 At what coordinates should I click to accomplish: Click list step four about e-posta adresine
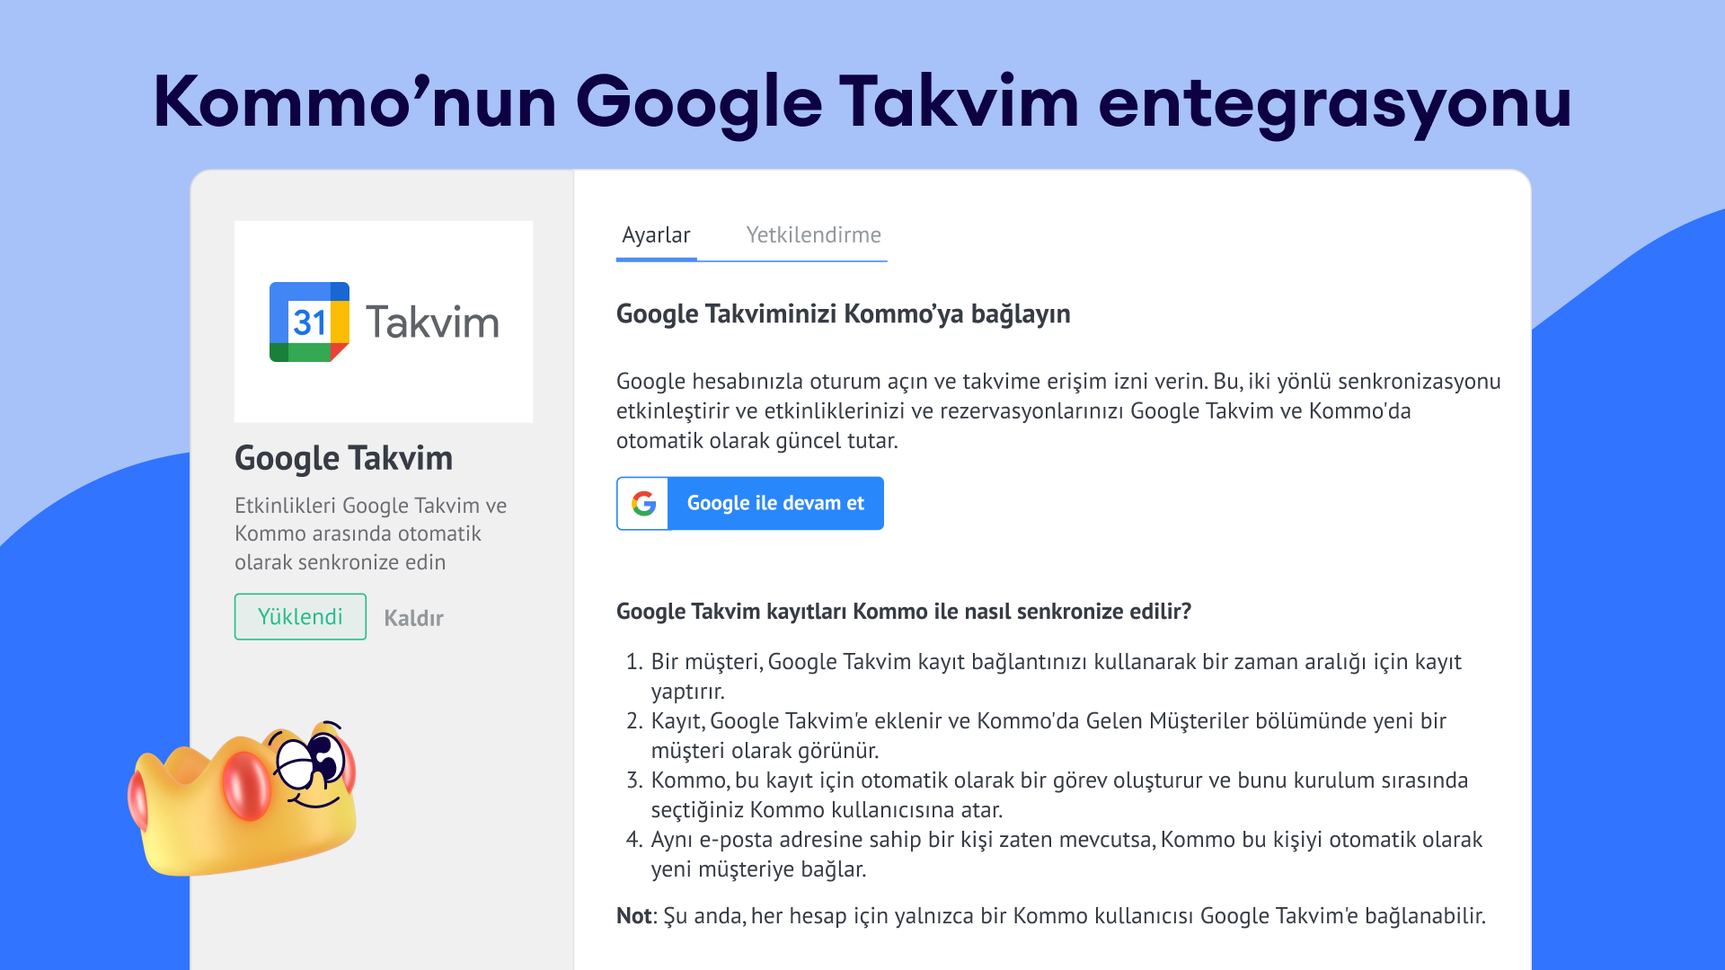(x=1066, y=853)
